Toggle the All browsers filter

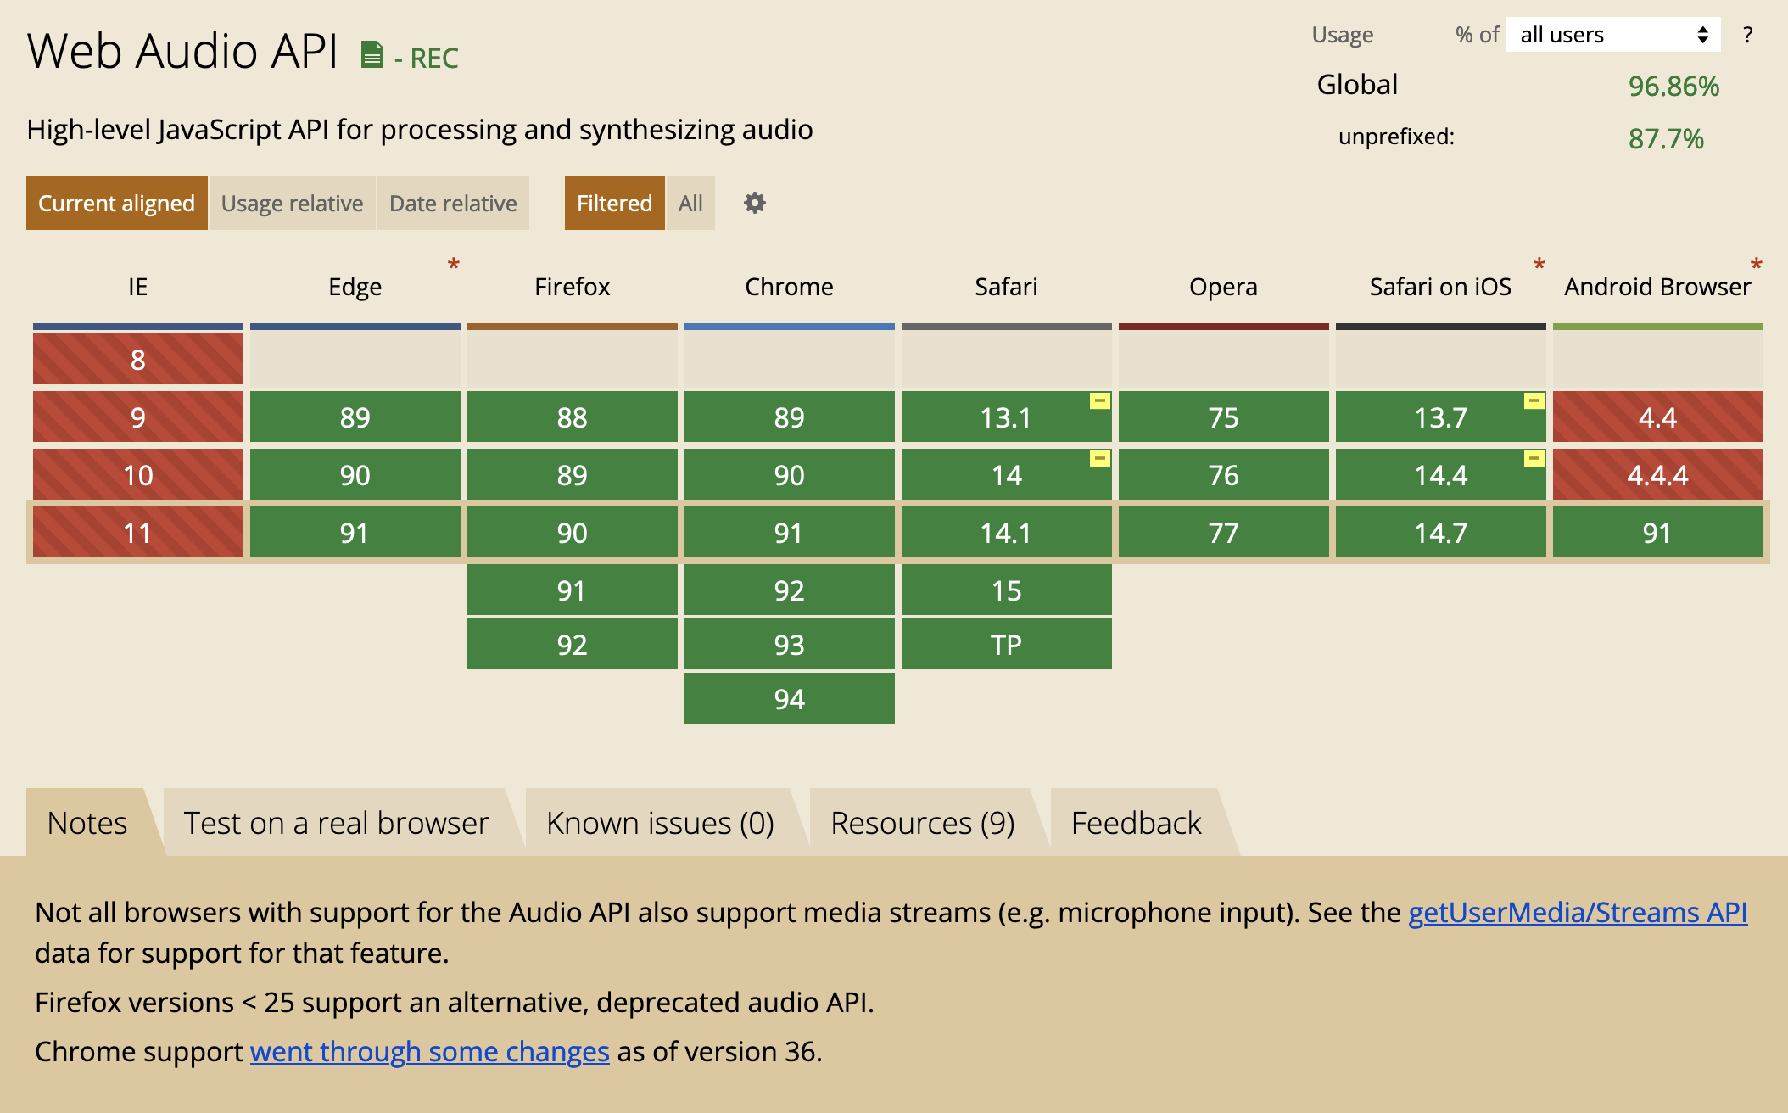pos(690,204)
